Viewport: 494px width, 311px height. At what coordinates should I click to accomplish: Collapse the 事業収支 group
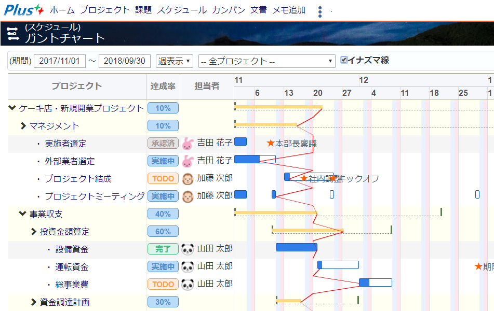(22, 214)
